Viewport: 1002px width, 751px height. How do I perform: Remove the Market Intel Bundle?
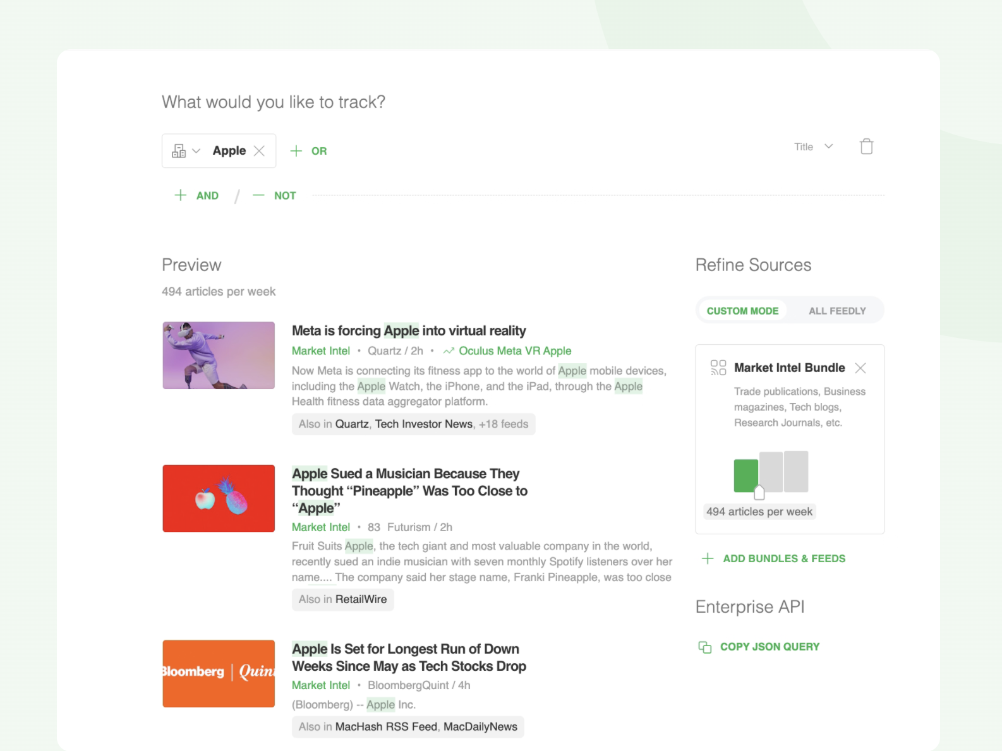860,368
